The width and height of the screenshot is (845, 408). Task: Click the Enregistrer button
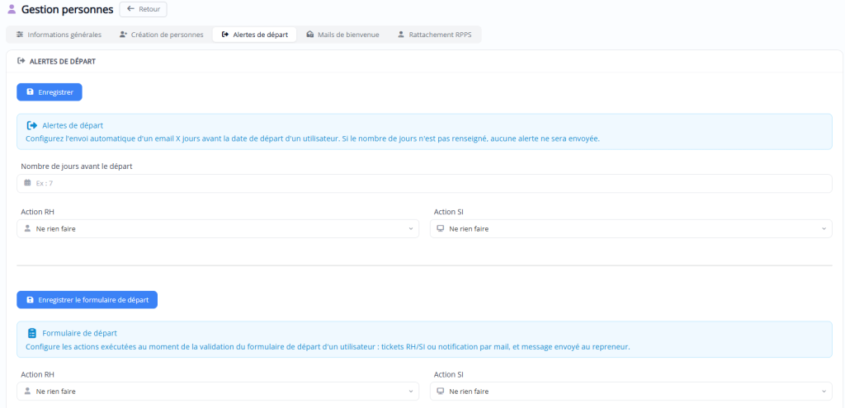[x=49, y=92]
